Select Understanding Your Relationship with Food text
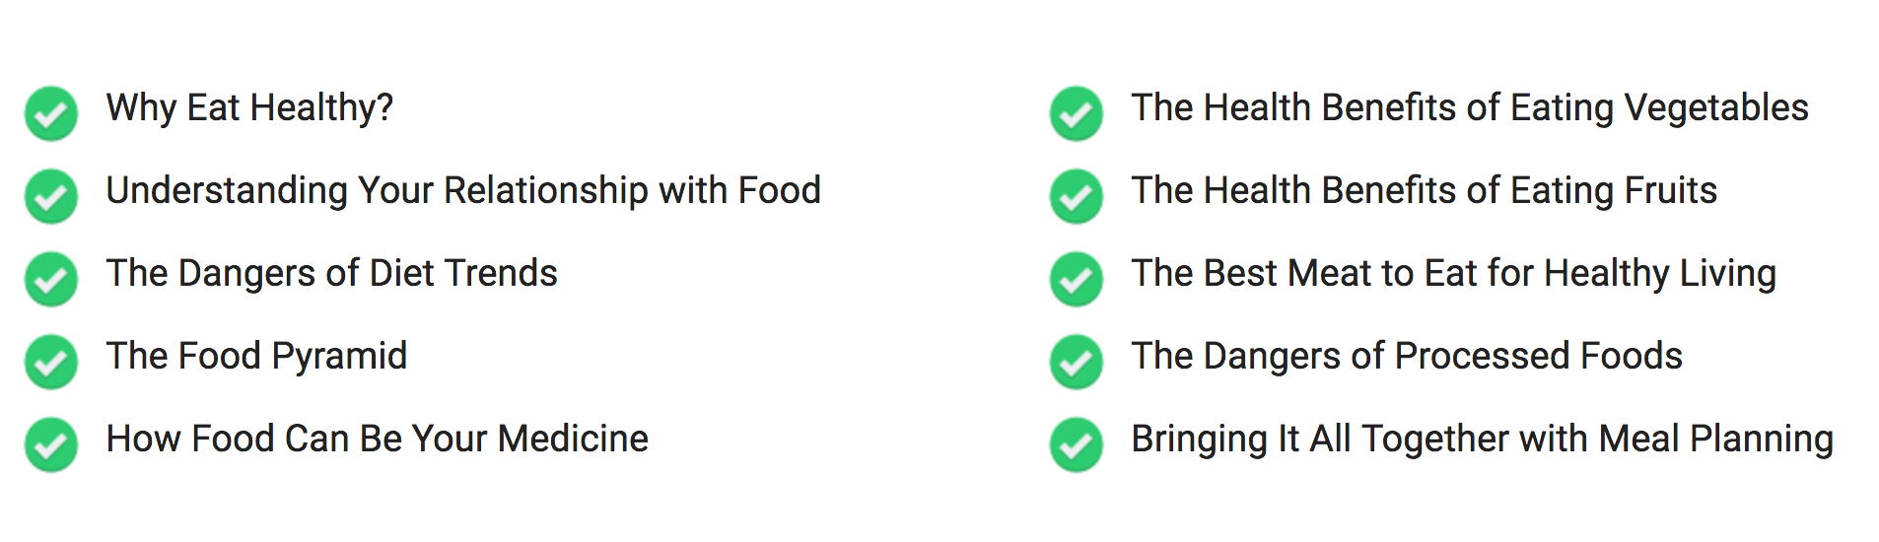The width and height of the screenshot is (1879, 542). (x=463, y=190)
